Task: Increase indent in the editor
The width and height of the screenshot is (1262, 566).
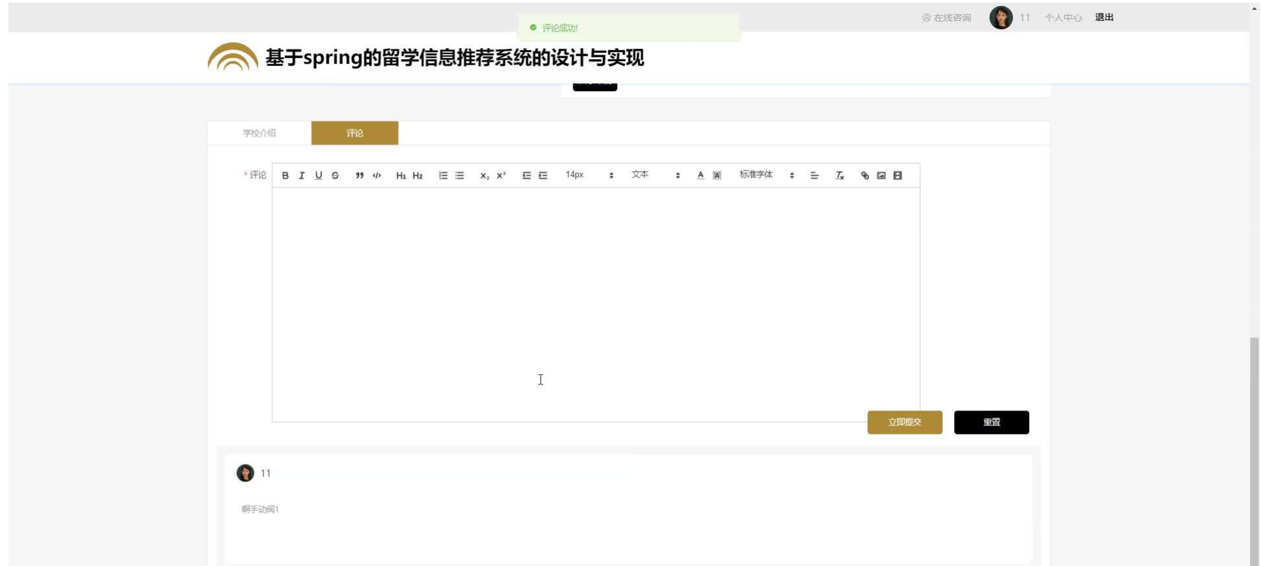Action: click(x=543, y=176)
